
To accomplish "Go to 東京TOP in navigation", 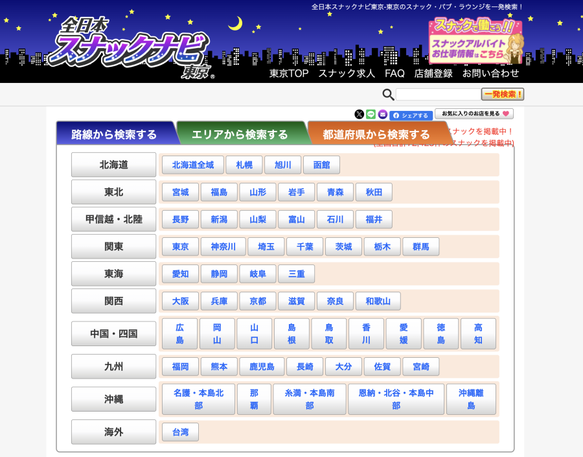I will tap(289, 73).
